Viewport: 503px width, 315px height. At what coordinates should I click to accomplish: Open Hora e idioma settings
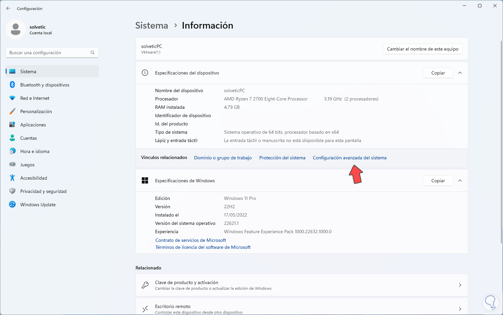coord(35,151)
